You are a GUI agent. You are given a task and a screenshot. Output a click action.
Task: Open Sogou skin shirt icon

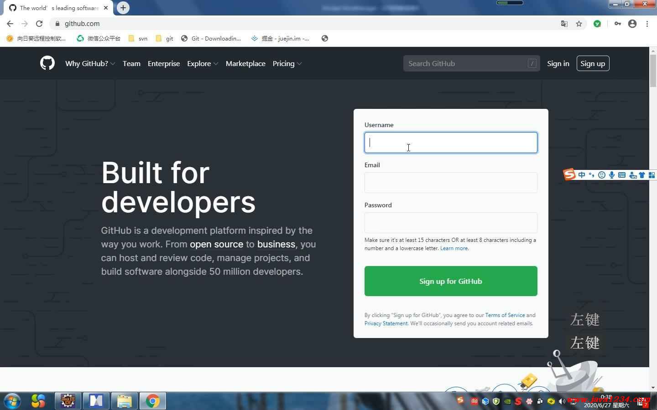tap(642, 175)
